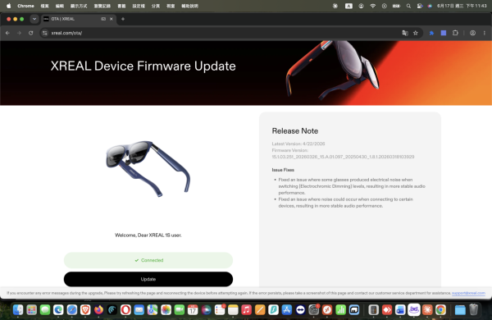Open the 書籤 menu
The height and width of the screenshot is (320, 492).
(x=121, y=6)
